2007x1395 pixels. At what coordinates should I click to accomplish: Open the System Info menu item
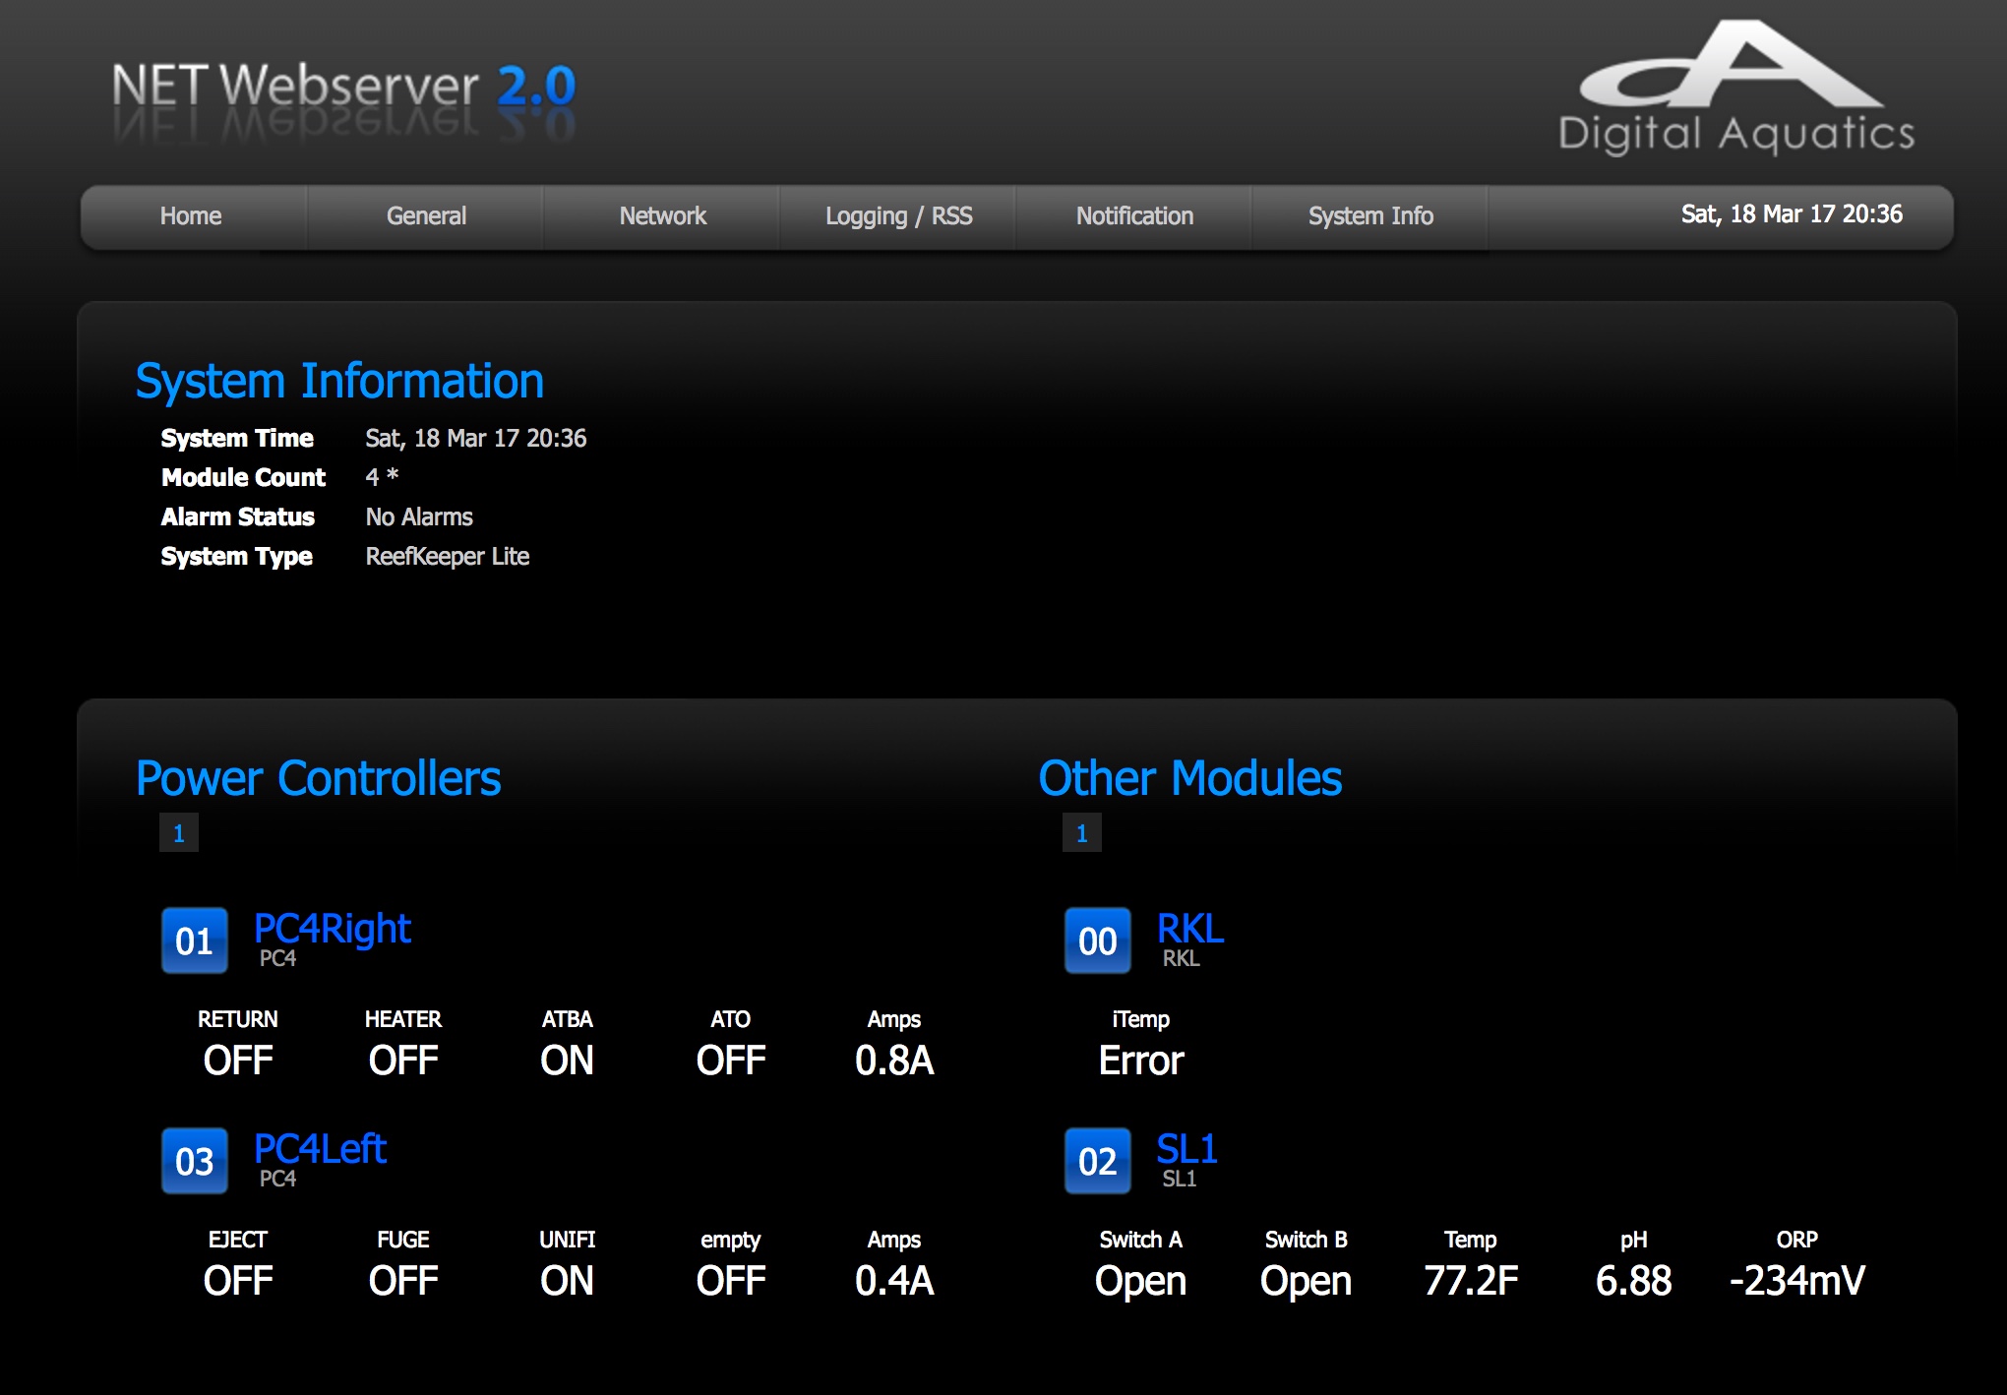click(1370, 216)
